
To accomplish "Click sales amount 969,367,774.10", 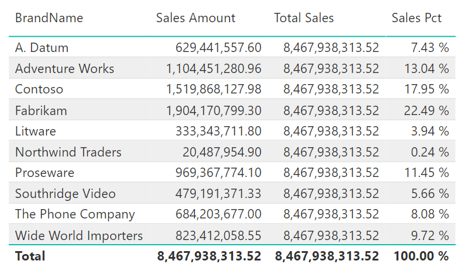I will coord(218,173).
